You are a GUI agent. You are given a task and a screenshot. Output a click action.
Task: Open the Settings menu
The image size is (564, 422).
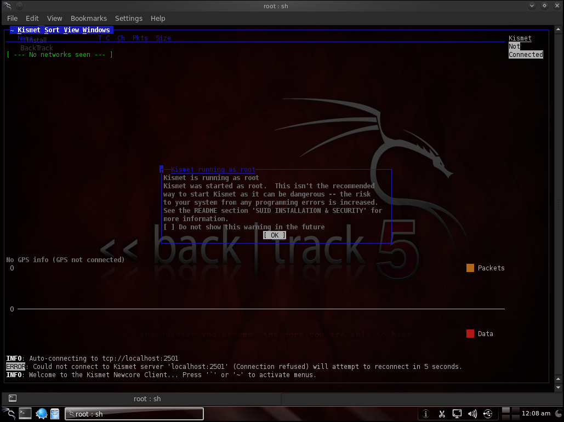tap(129, 18)
